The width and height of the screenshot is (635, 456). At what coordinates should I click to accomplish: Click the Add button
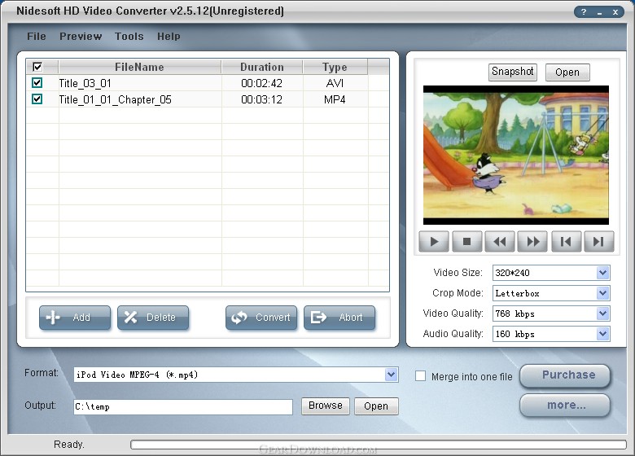(75, 318)
